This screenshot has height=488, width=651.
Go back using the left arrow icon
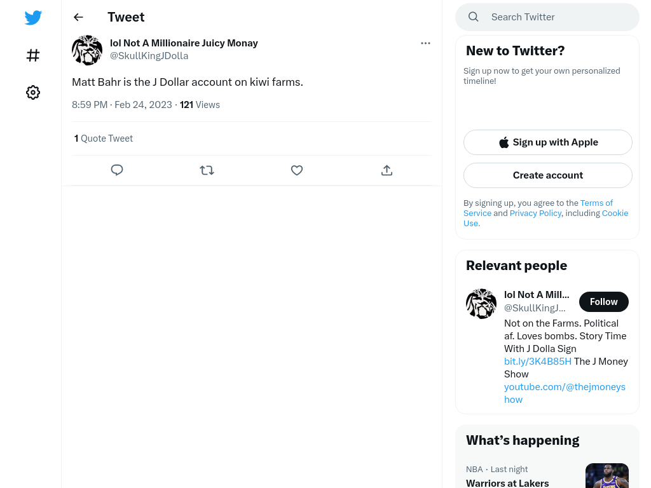tap(78, 17)
